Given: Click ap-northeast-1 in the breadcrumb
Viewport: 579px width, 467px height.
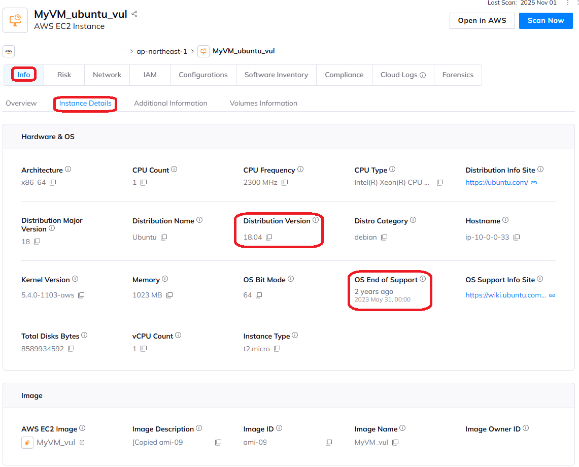Looking at the screenshot, I should tap(162, 51).
